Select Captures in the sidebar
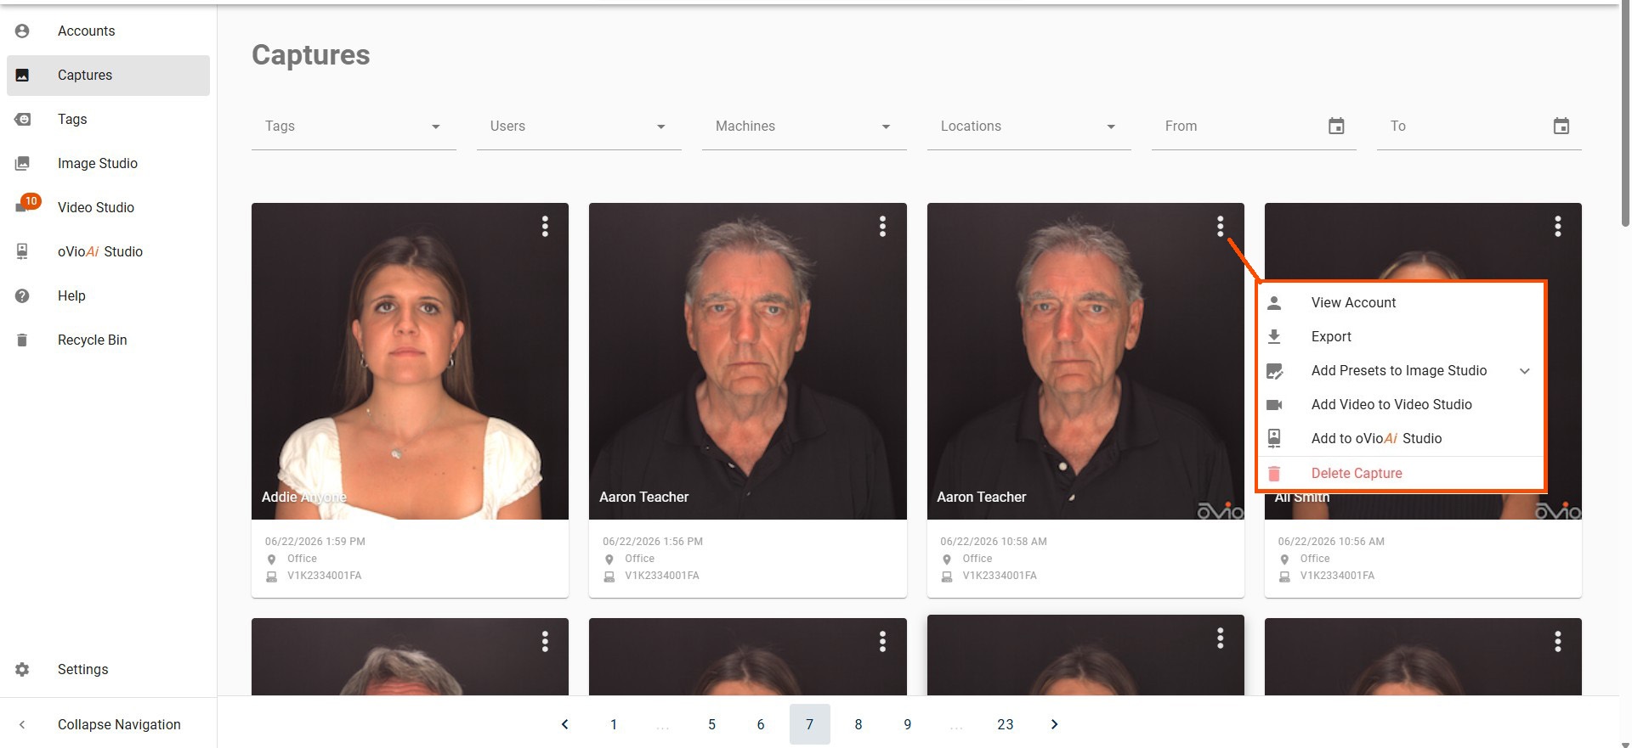 coord(108,75)
